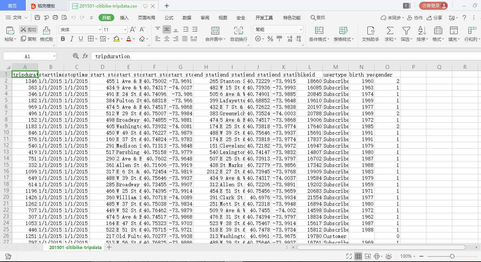Screen dimensions: 481x262
Task: Click the Cut (剪切) scissors button
Action: [28, 29]
